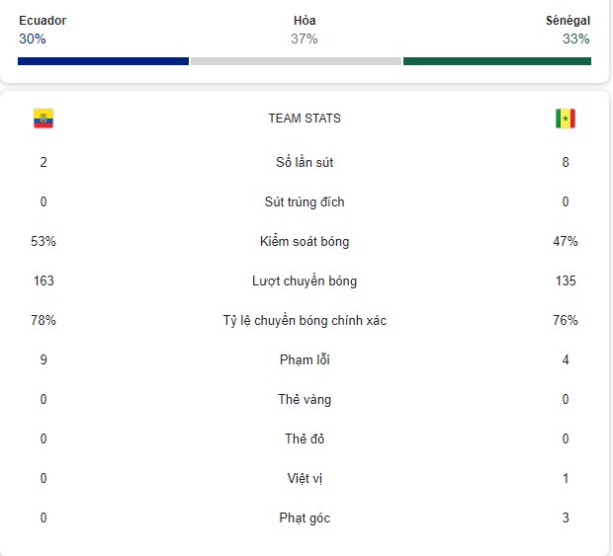The height and width of the screenshot is (556, 613).
Task: Select the Số lần sút stat row
Action: tap(305, 162)
